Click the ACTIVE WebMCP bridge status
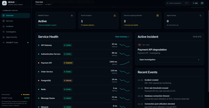 (27, 98)
